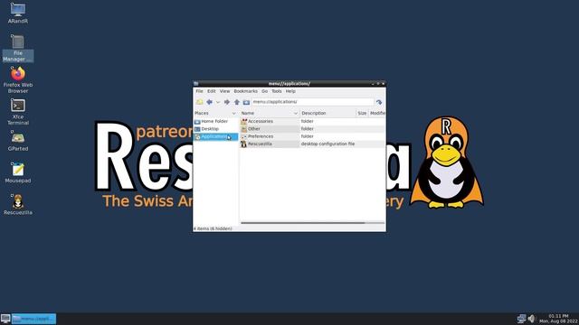Click the Accessories folder icon

coord(243,121)
